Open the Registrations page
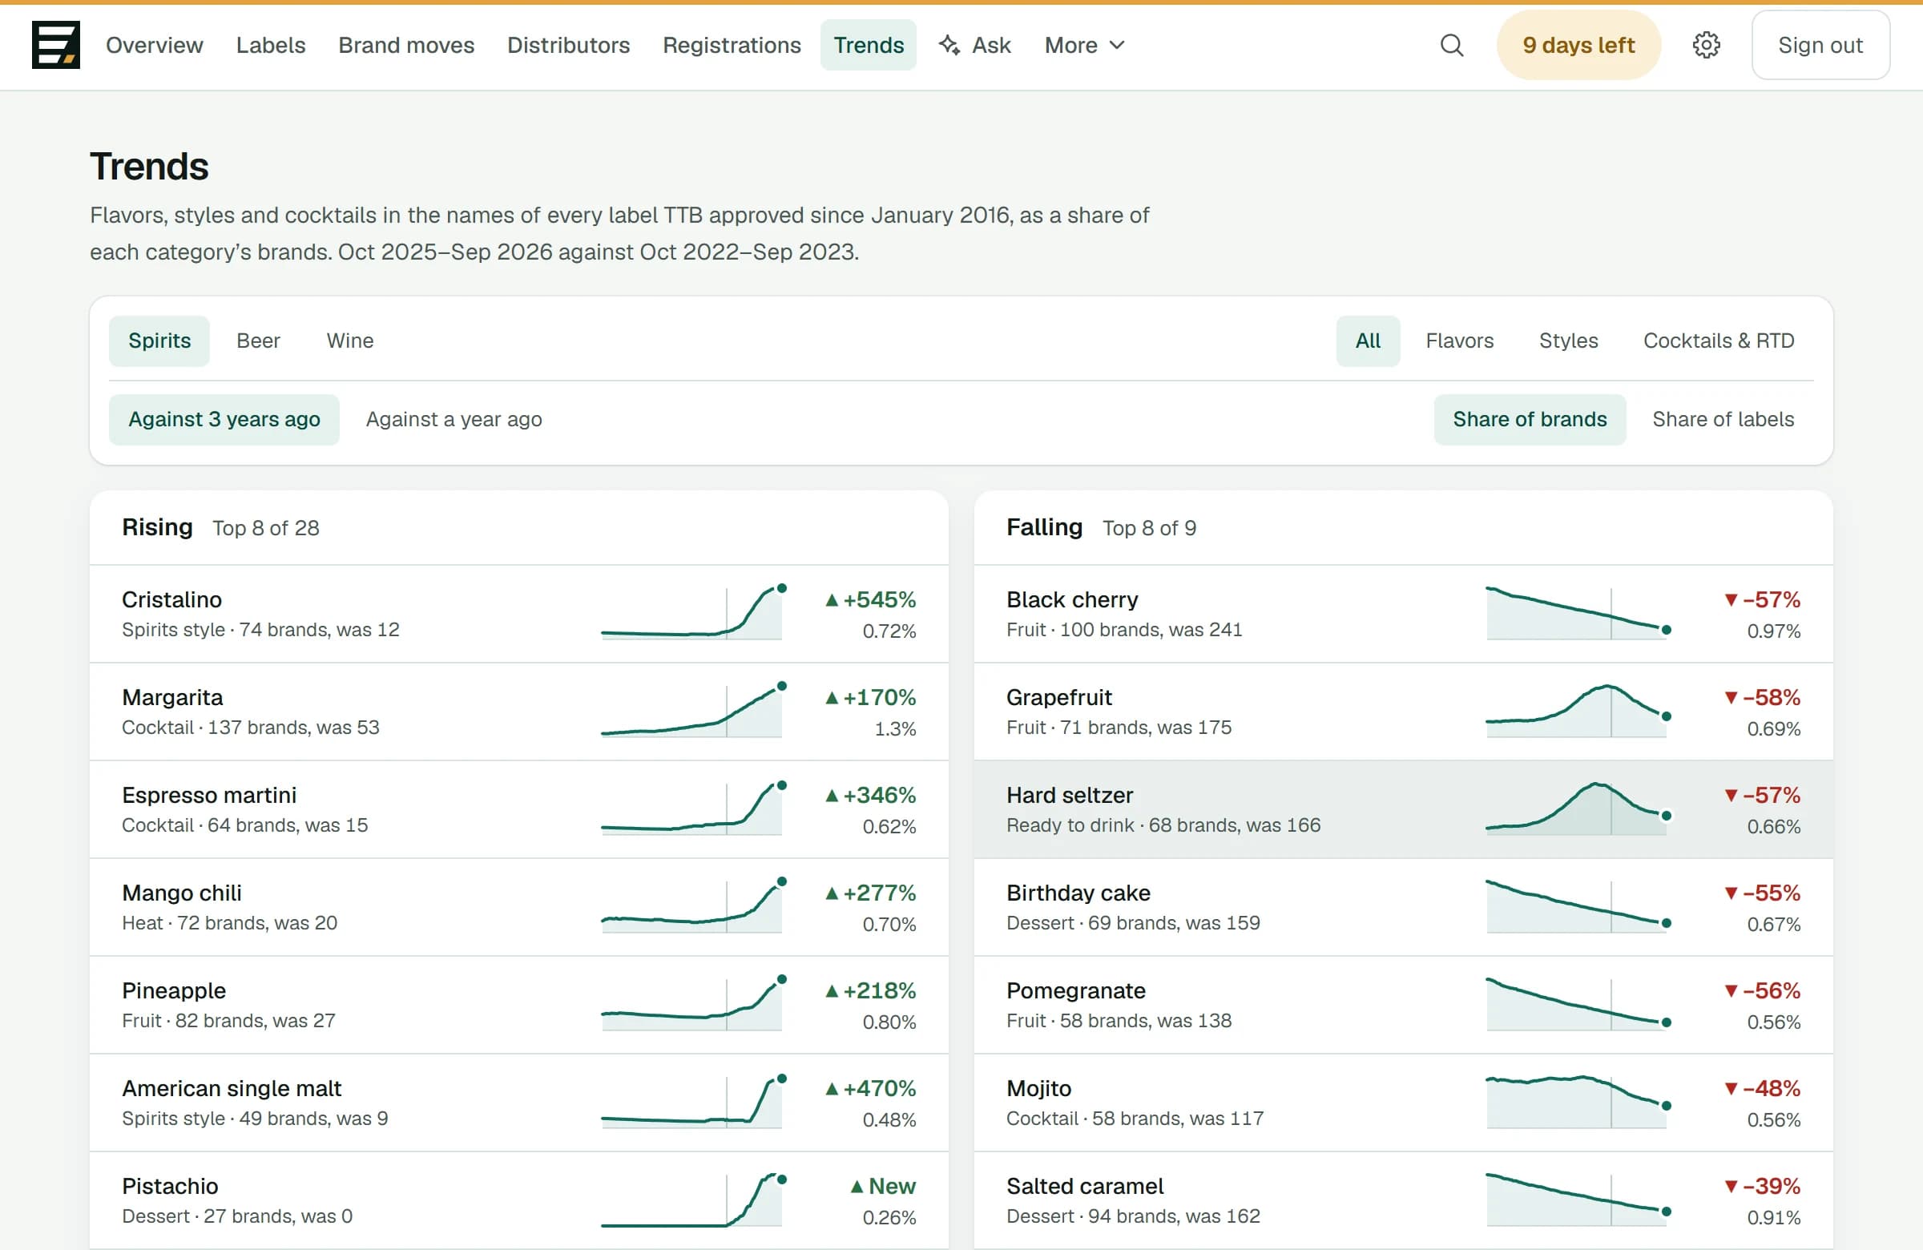This screenshot has height=1250, width=1923. point(732,45)
